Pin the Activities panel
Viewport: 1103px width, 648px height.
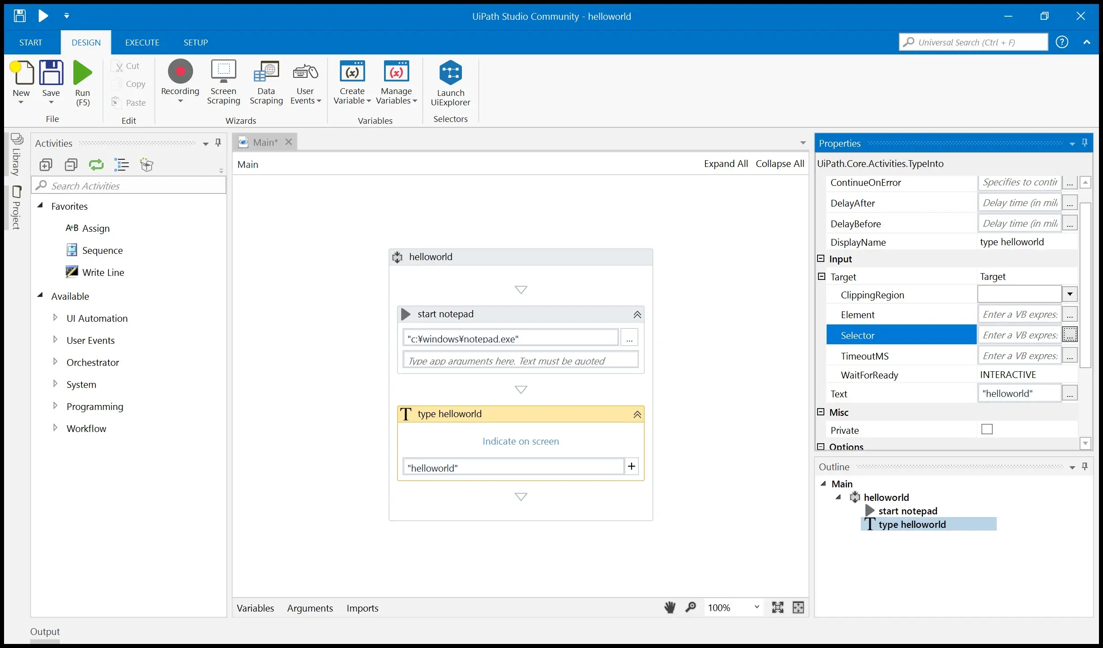tap(218, 143)
